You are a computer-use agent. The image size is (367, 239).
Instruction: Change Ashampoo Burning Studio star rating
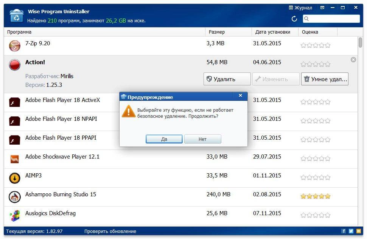pos(315,196)
